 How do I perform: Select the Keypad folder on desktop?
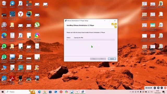(x=161, y=47)
